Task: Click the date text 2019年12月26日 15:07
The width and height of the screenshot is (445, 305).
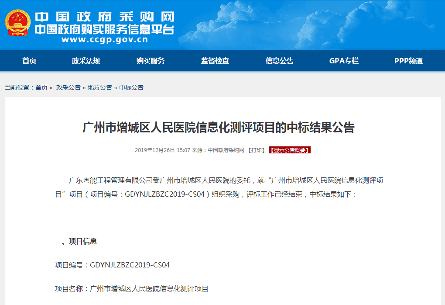Action: tap(162, 150)
